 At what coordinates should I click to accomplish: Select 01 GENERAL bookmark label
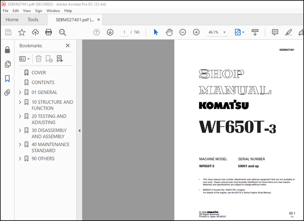pos(45,92)
